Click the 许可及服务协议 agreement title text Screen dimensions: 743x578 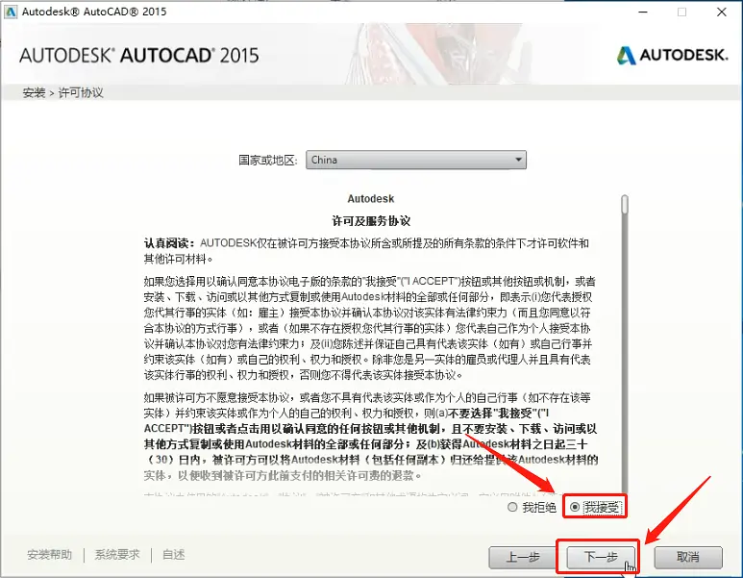pos(371,221)
